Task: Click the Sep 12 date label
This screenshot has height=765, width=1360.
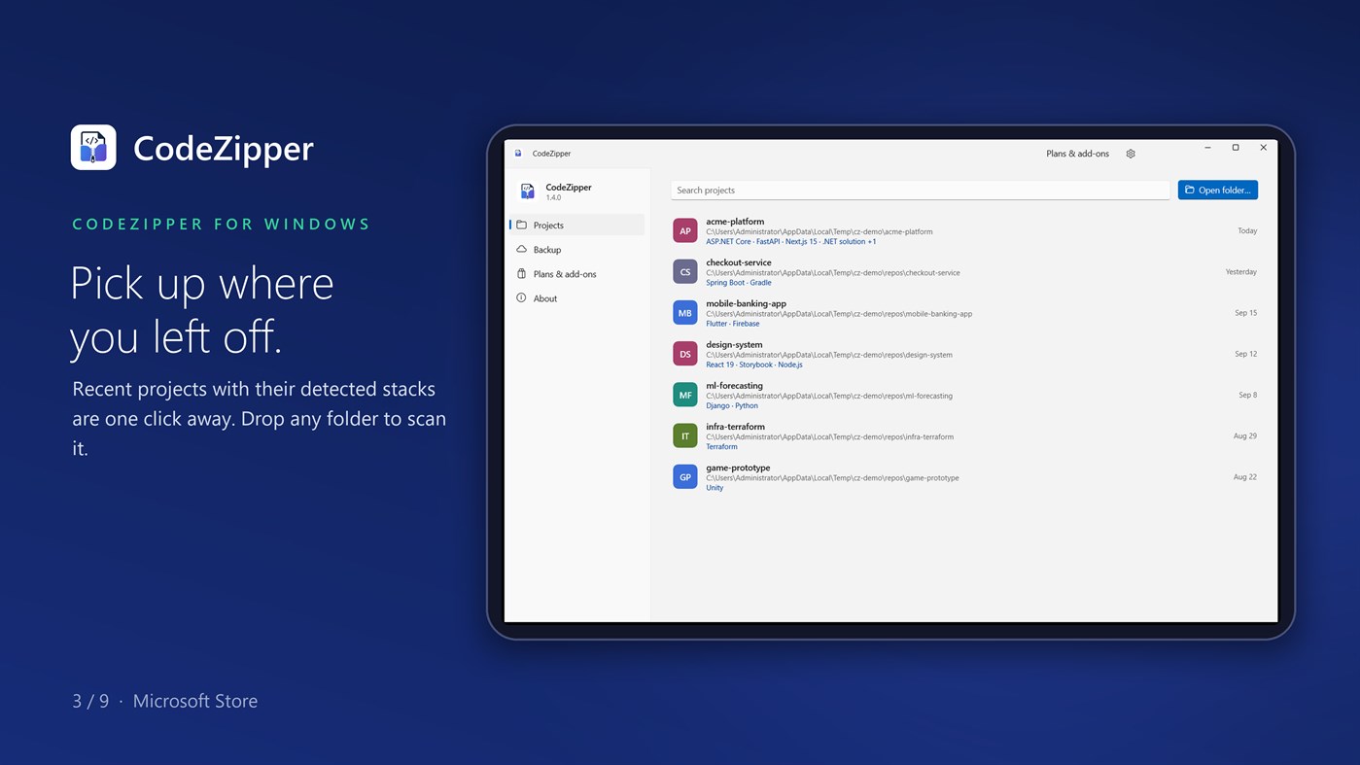Action: pos(1246,354)
